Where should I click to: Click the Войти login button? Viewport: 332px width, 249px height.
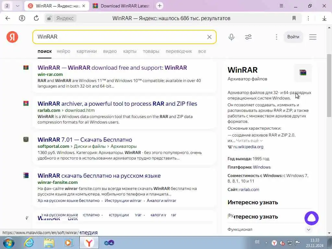click(x=293, y=37)
